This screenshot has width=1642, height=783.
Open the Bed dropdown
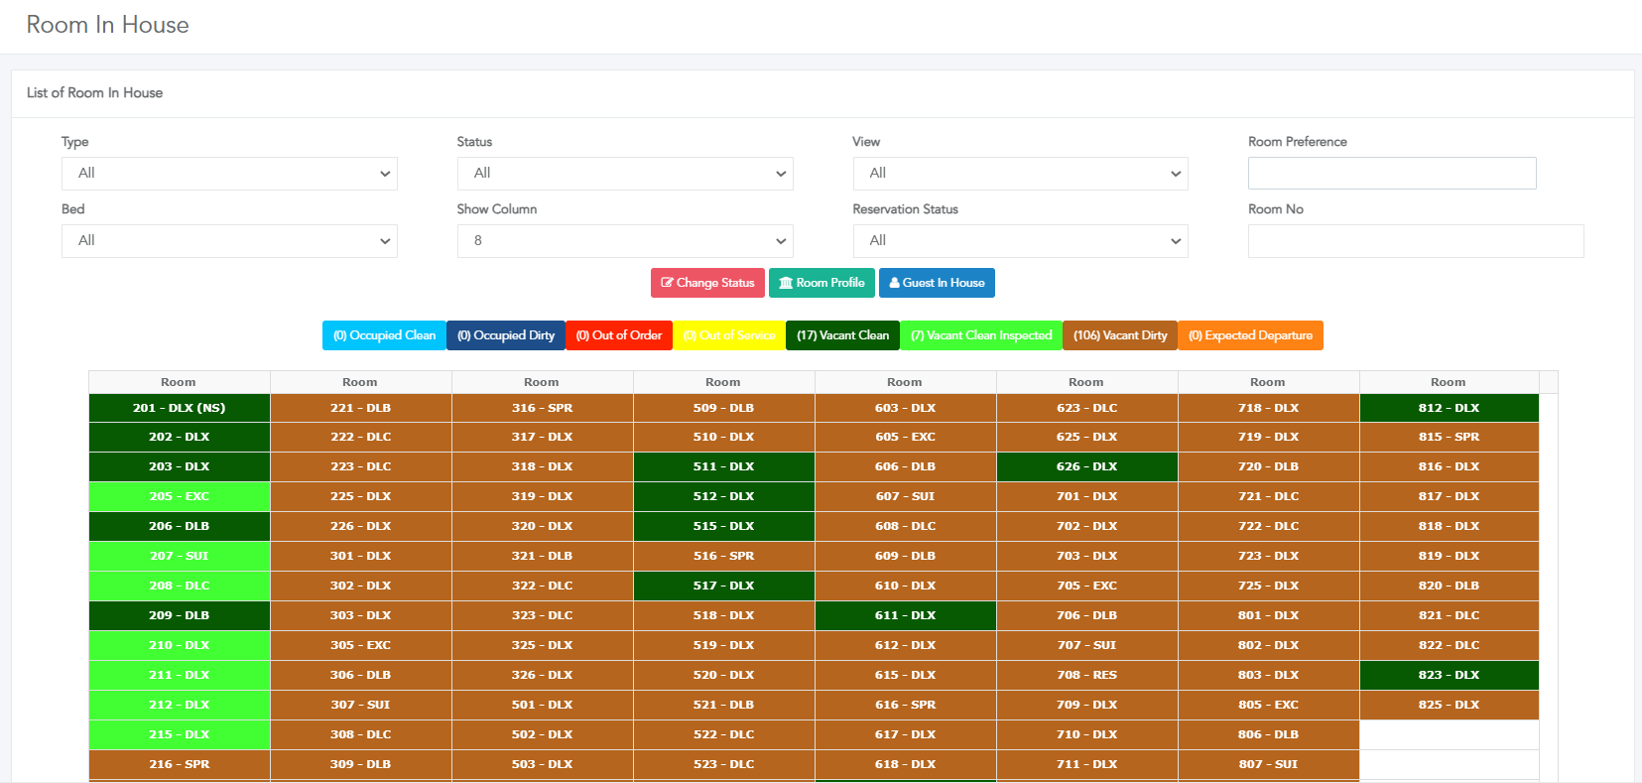click(x=229, y=241)
